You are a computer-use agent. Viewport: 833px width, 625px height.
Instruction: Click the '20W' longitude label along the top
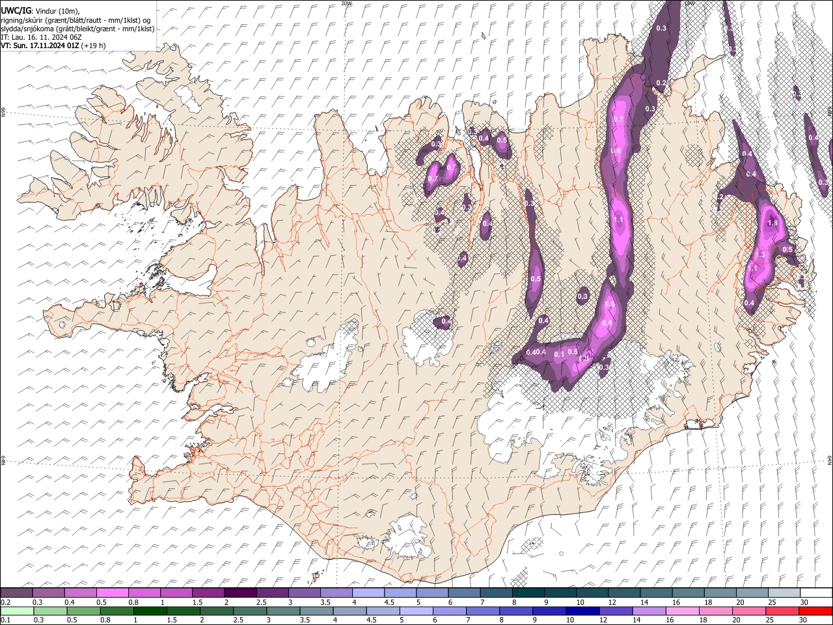click(x=346, y=3)
